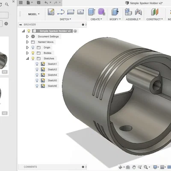
Task: Select the Simple Speker Holder v2 root node
Action: (x=55, y=31)
